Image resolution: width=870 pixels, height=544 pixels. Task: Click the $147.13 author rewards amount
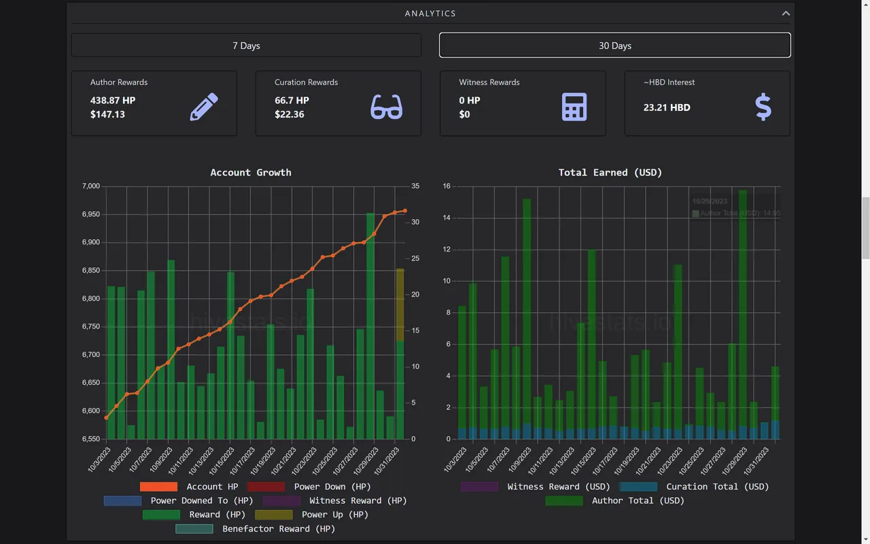coord(107,114)
